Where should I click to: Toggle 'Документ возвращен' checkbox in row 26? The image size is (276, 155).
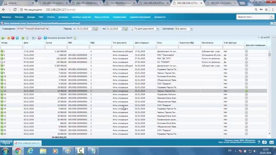246,134
